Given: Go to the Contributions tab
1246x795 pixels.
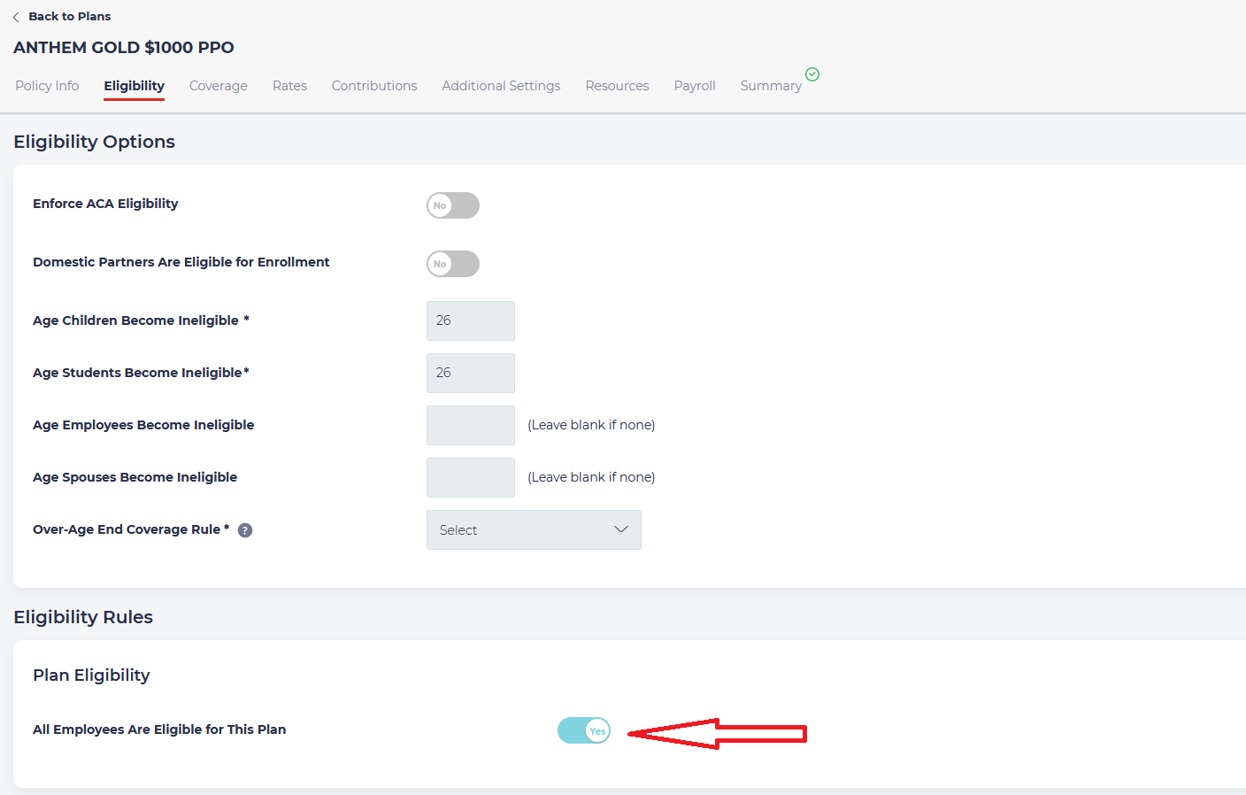Looking at the screenshot, I should (373, 85).
